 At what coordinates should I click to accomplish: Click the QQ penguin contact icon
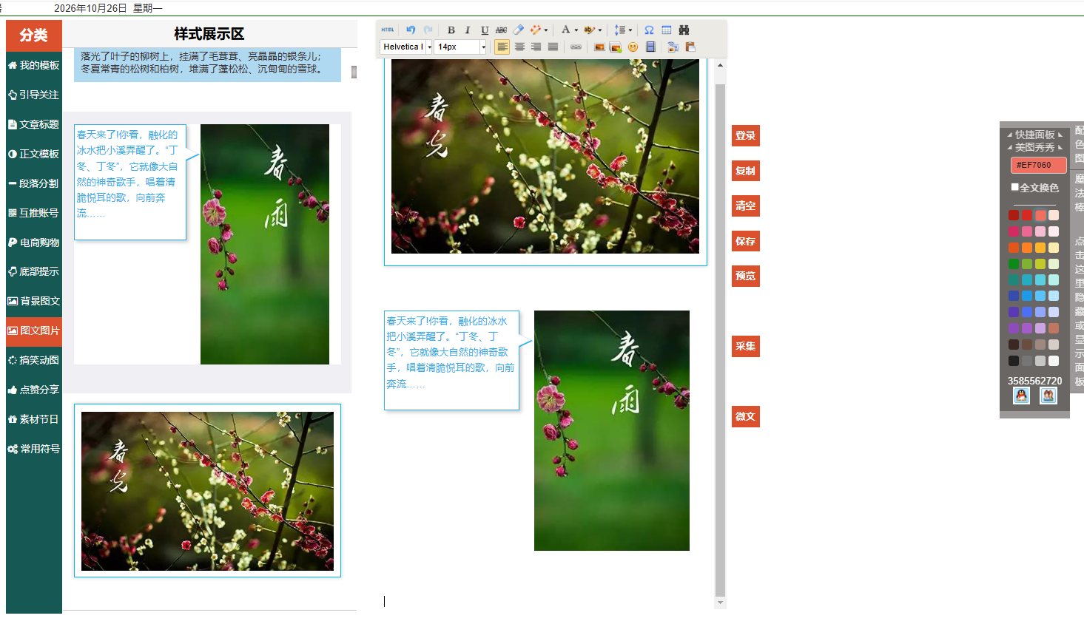1022,396
